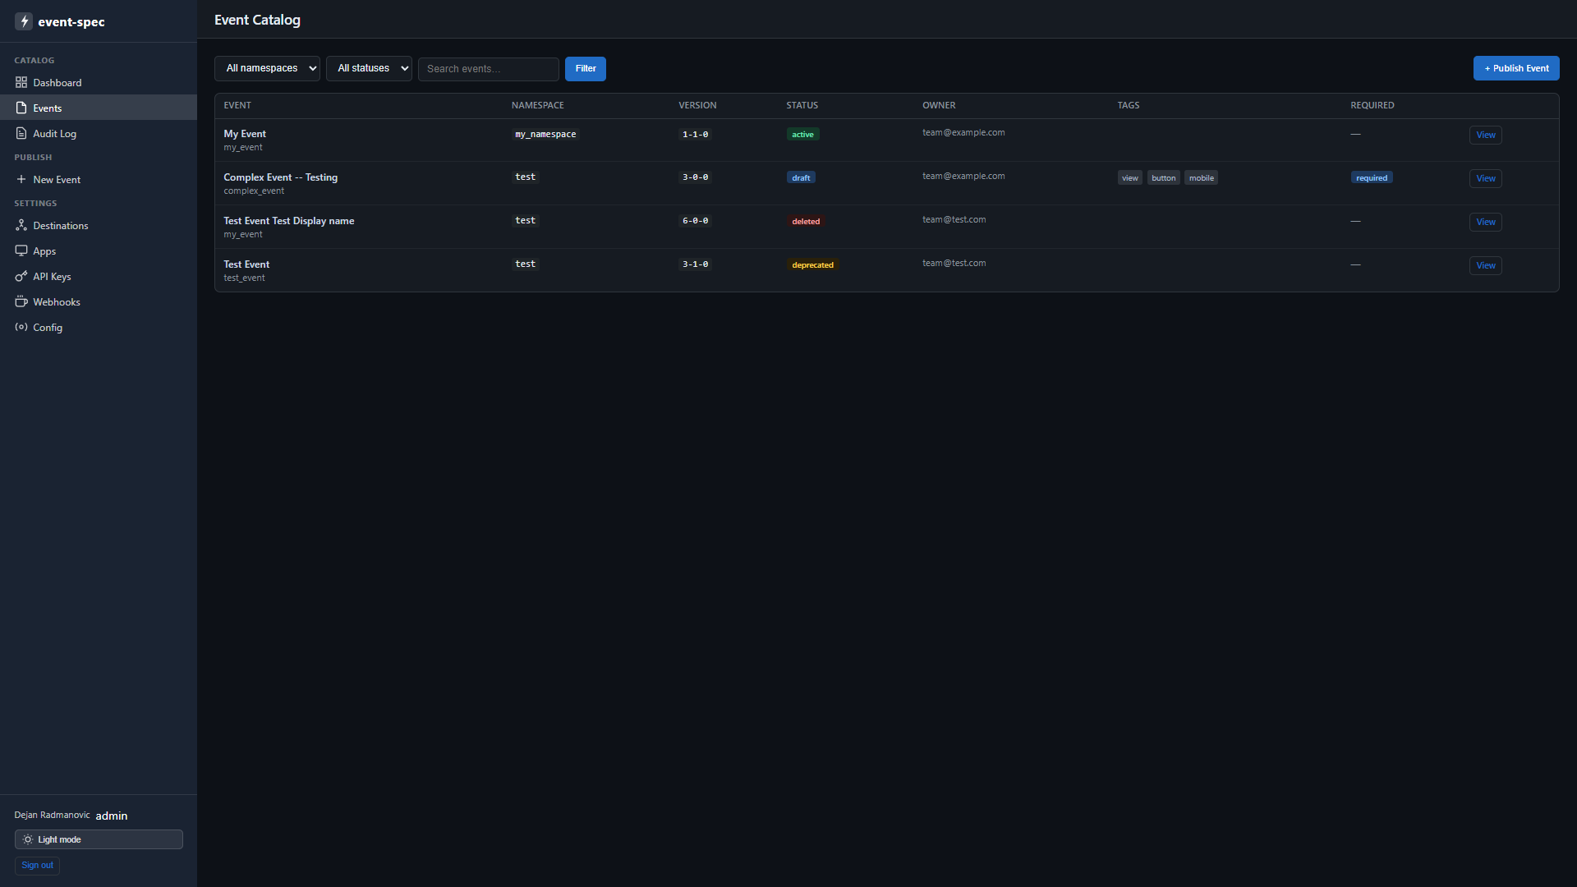The height and width of the screenshot is (887, 1577).
Task: Open View for deprecated Test Event
Action: point(1486,265)
